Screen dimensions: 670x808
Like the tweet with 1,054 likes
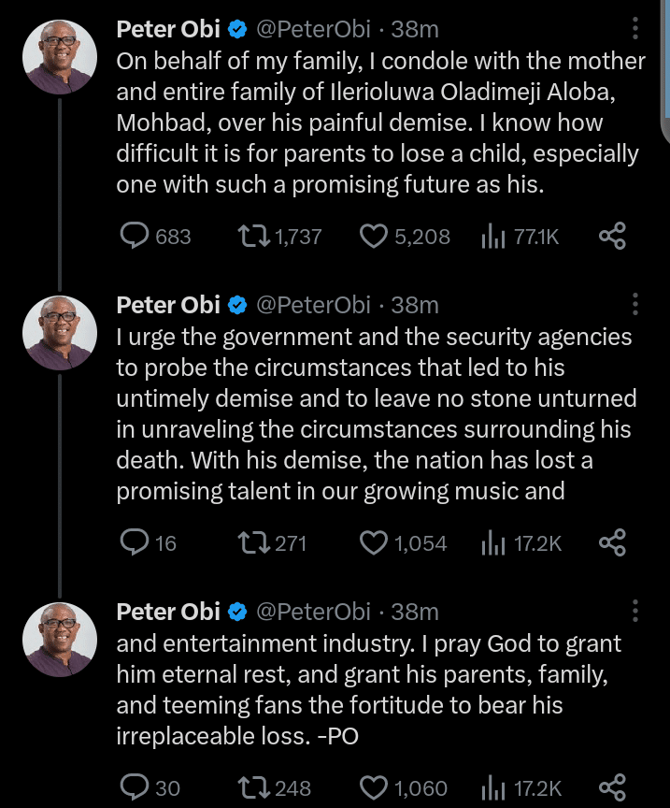[374, 542]
